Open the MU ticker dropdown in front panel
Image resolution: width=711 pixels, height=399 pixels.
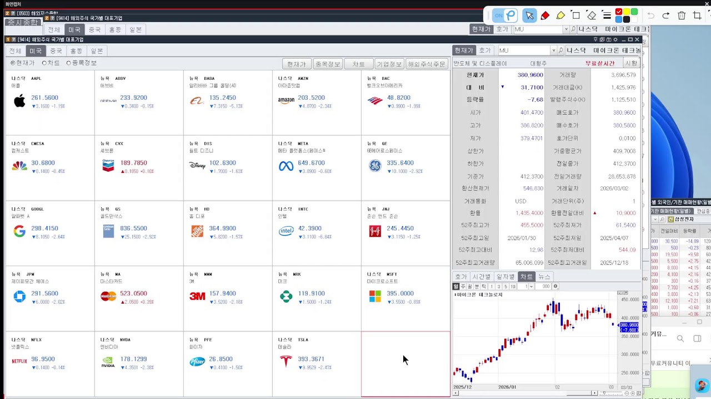coord(553,50)
